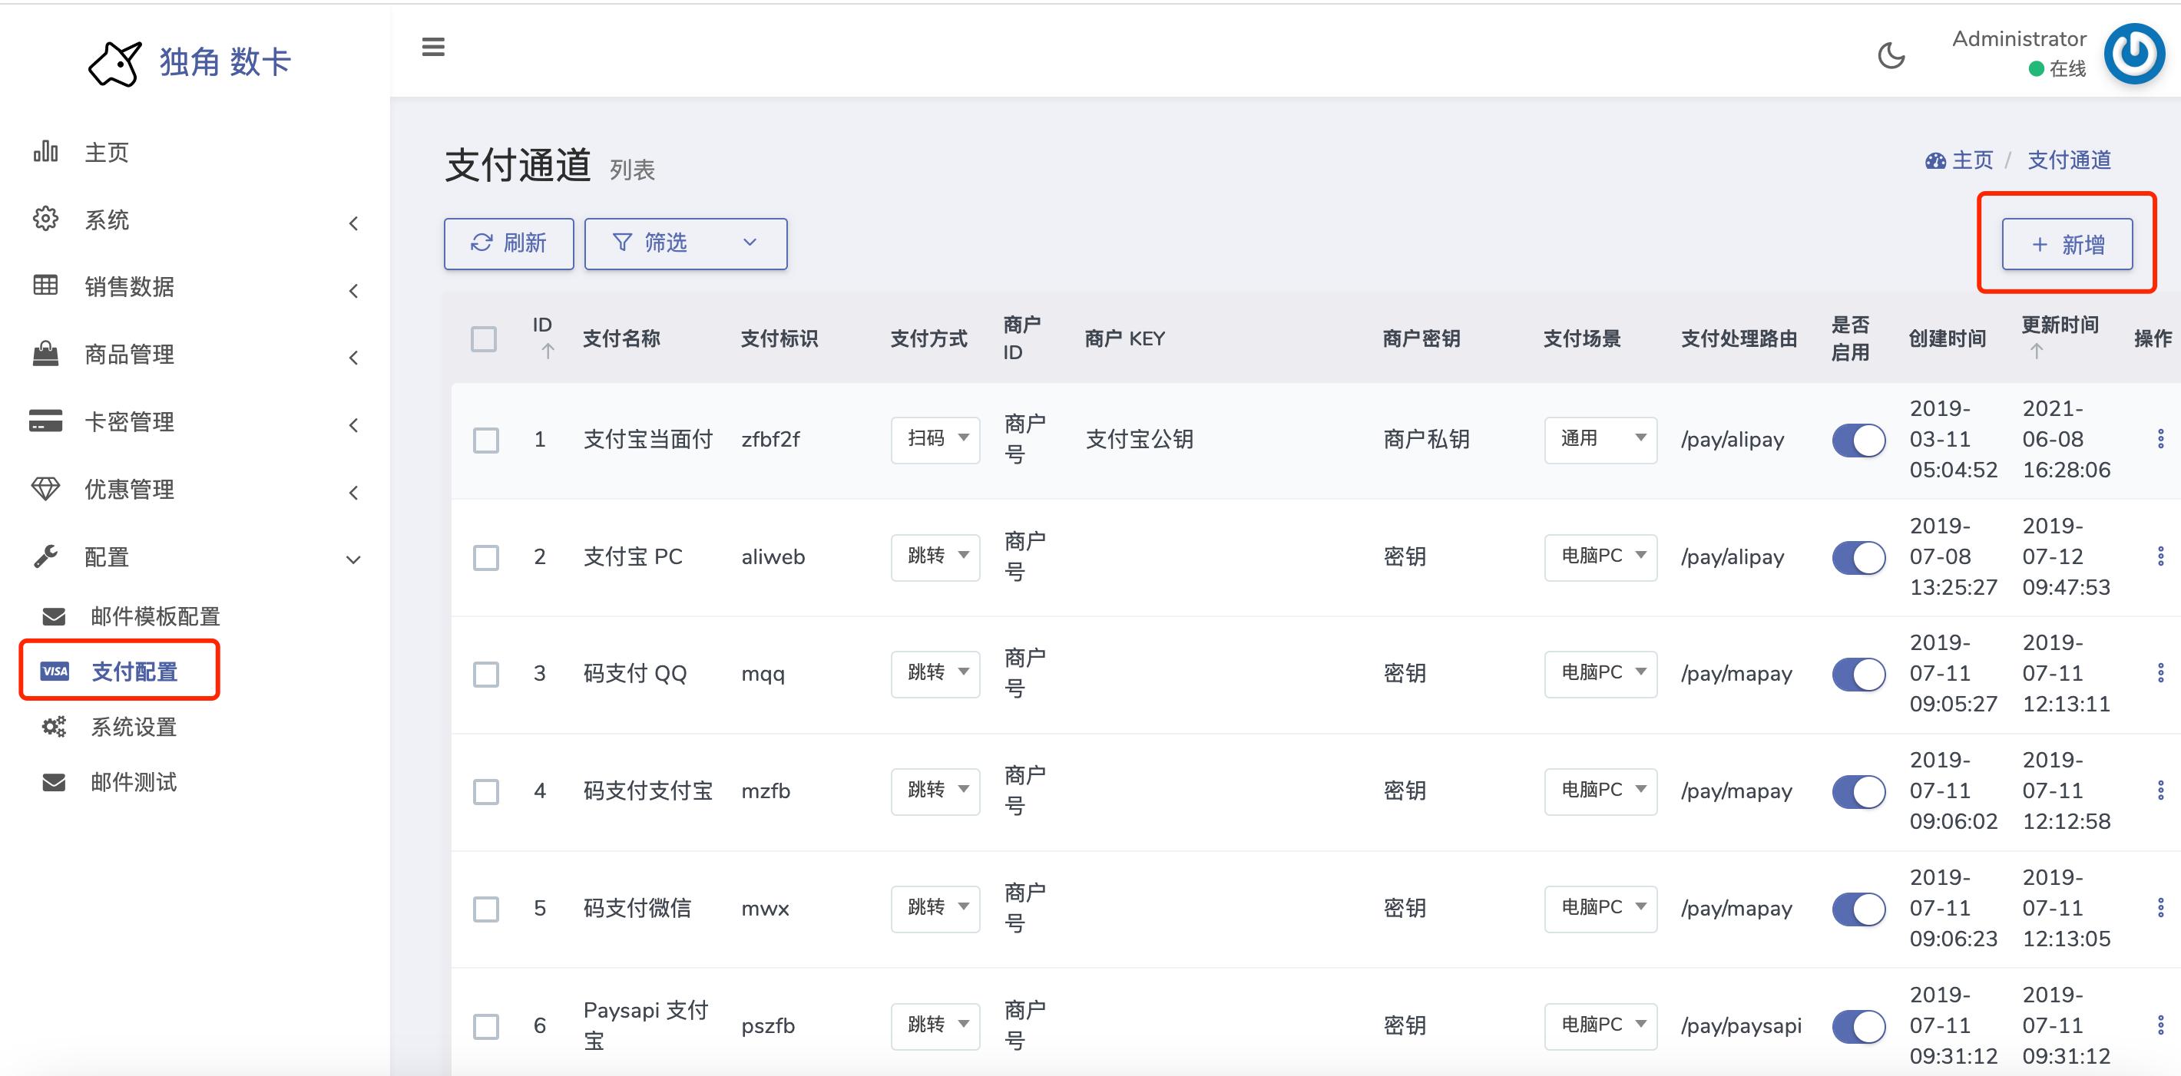2181x1076 pixels.
Task: Tick the select-all header checkbox
Action: tap(484, 339)
